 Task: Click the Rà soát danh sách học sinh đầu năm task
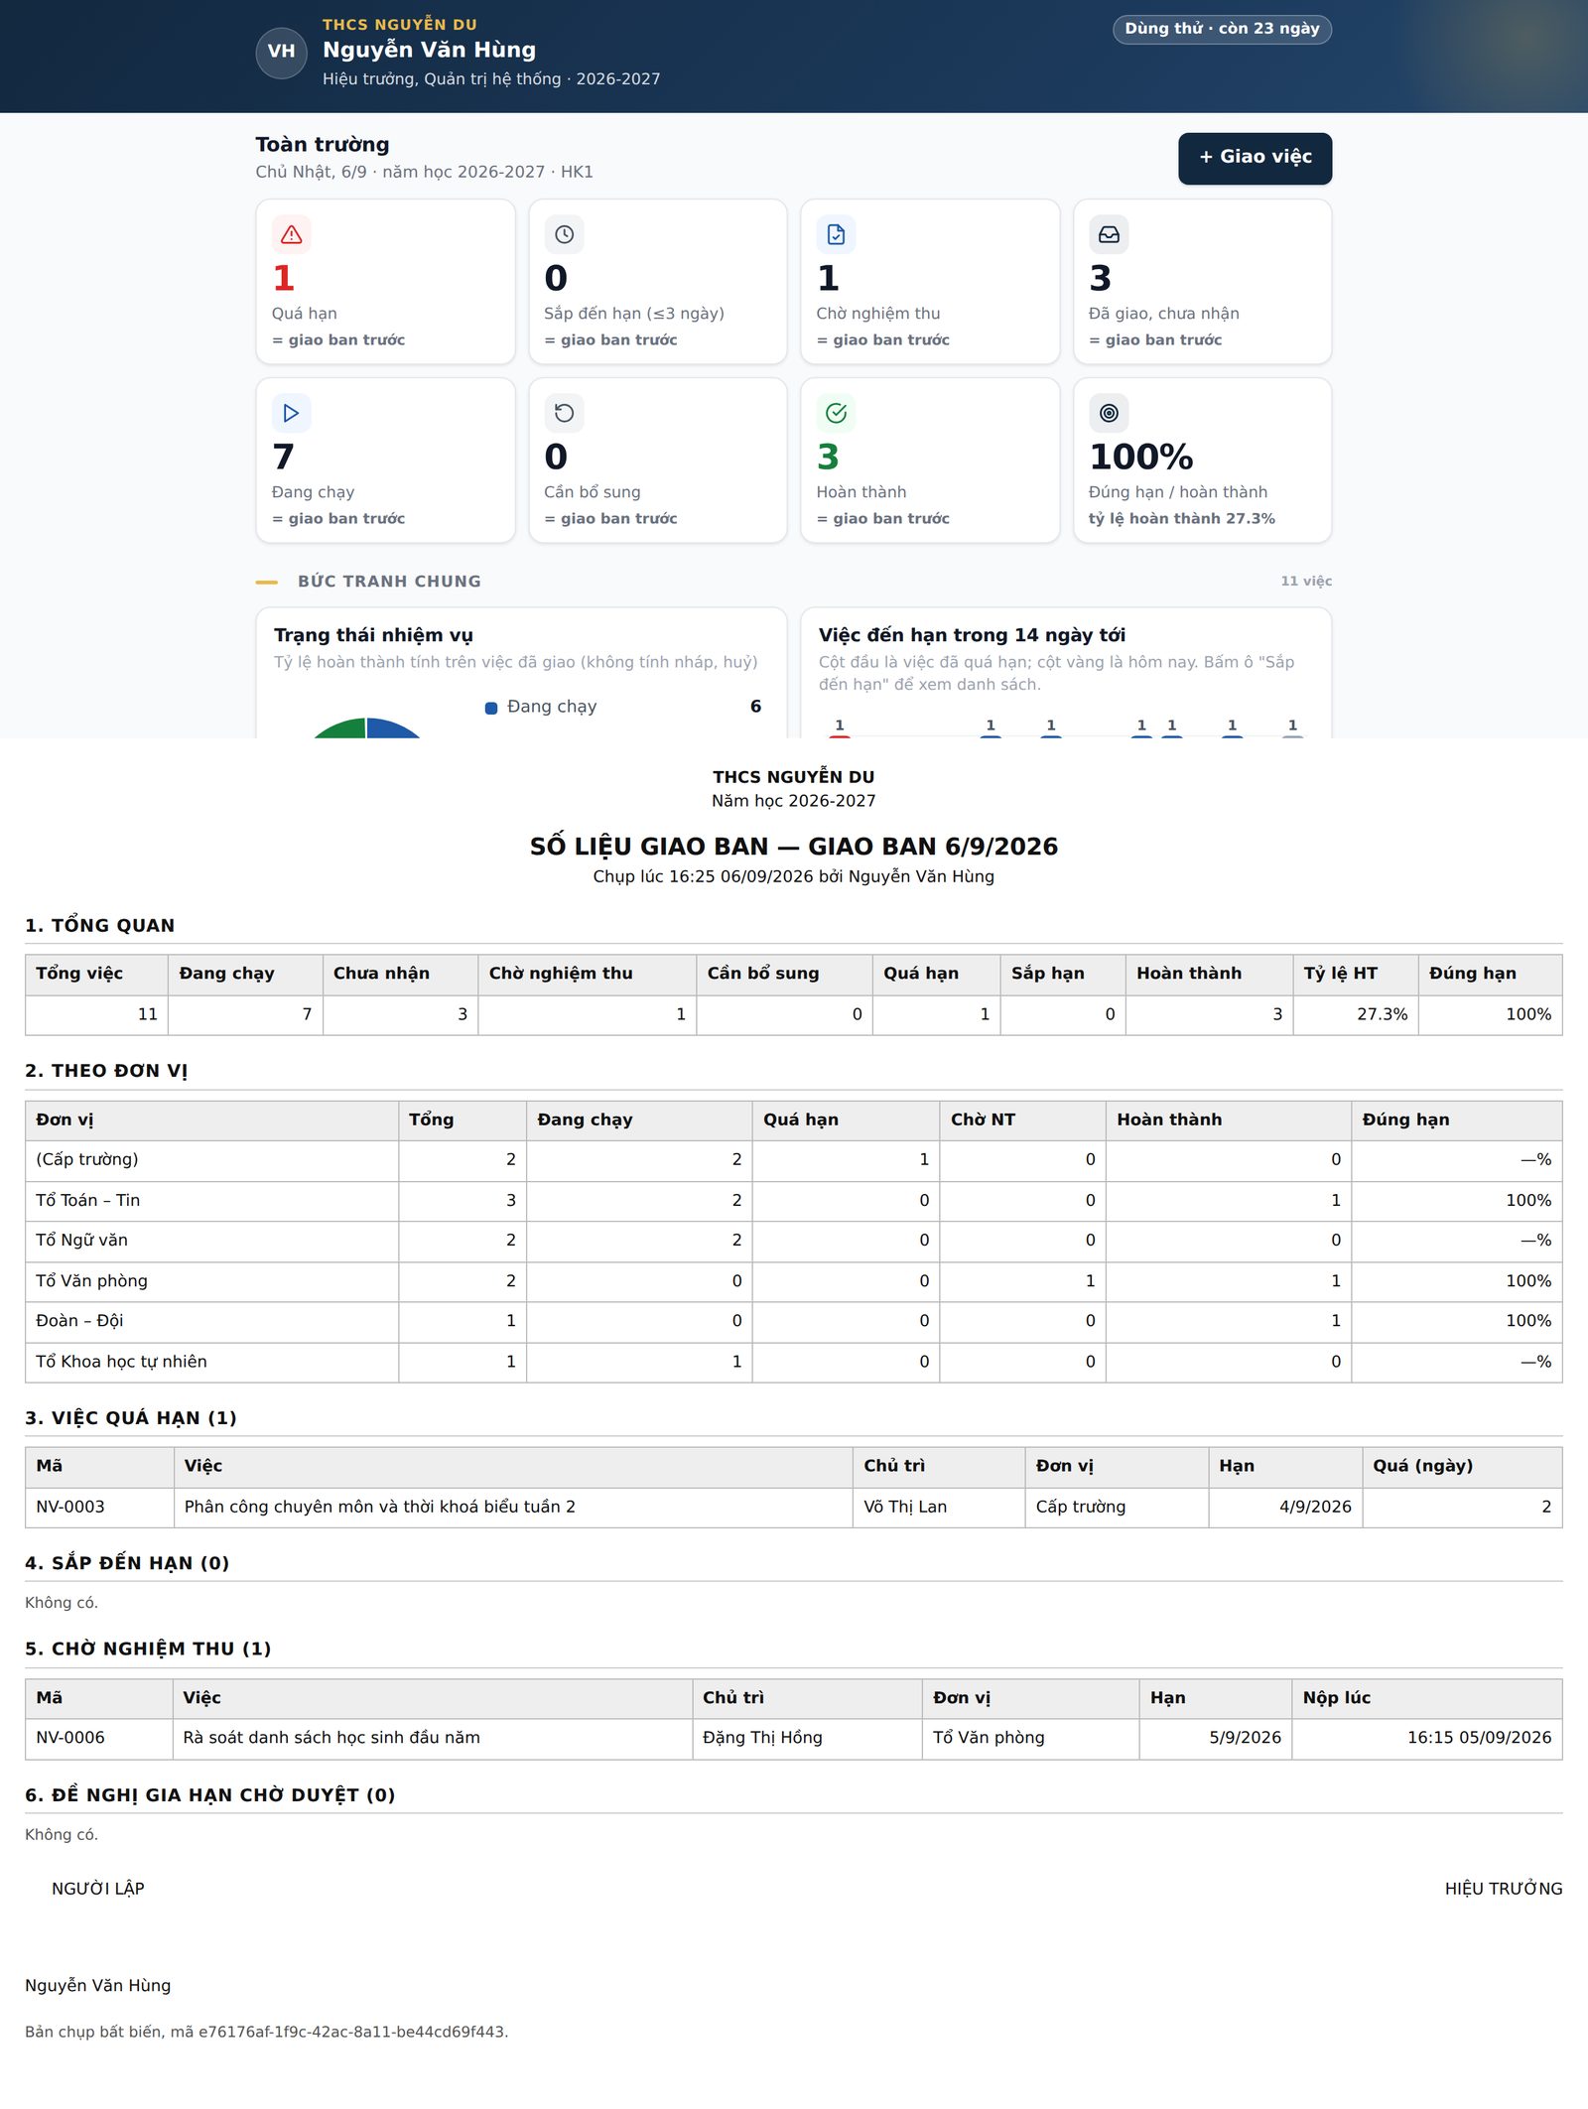(x=331, y=1738)
